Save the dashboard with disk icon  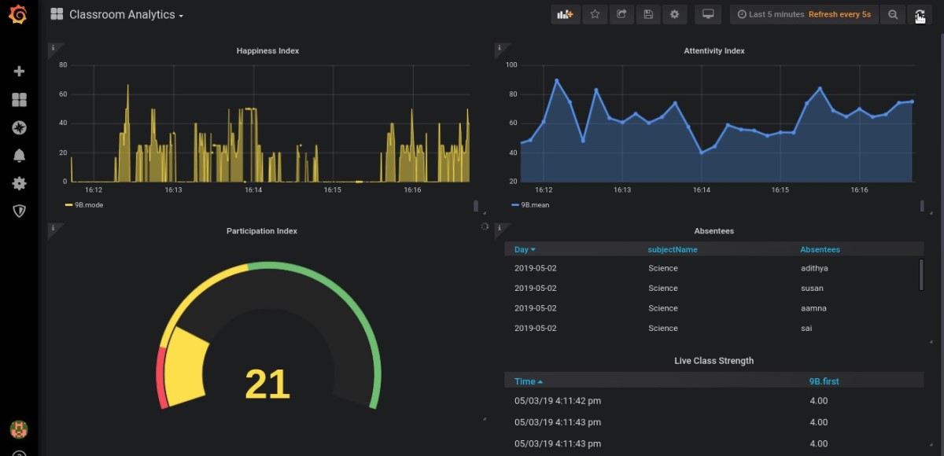tap(647, 14)
